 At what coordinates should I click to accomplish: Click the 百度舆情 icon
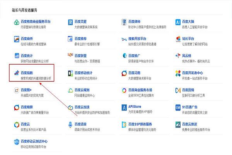pos(178,90)
